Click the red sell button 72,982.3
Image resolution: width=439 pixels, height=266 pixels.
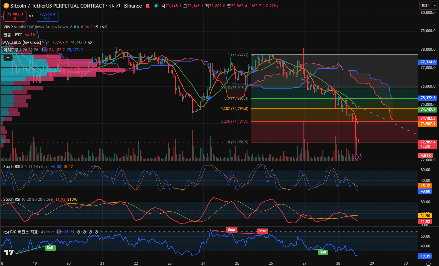(x=15, y=16)
